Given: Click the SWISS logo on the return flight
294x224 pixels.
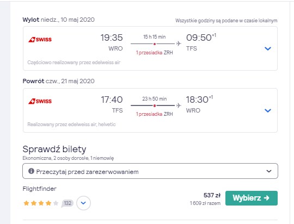Looking at the screenshot, I should point(40,101).
